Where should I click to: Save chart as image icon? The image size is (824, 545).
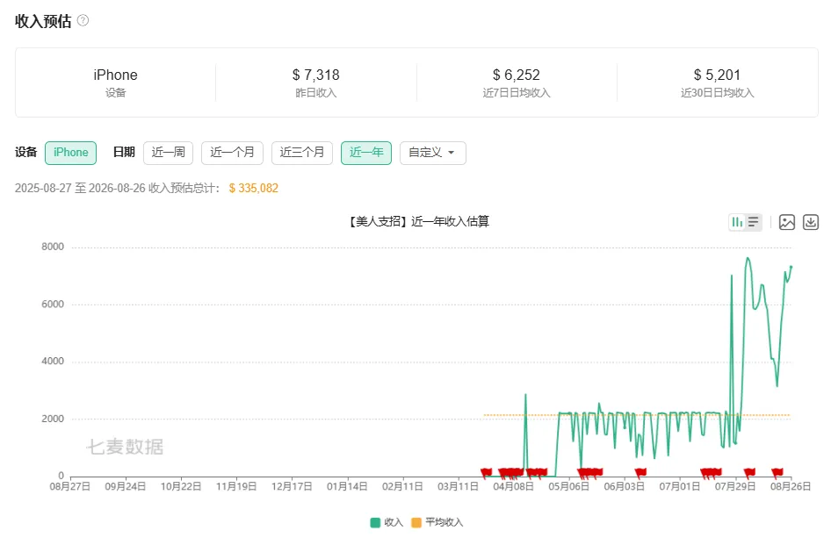pyautogui.click(x=787, y=222)
